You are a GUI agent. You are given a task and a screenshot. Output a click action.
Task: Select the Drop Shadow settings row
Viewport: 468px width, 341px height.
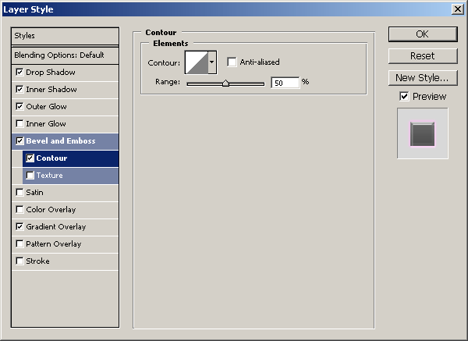tap(65, 73)
